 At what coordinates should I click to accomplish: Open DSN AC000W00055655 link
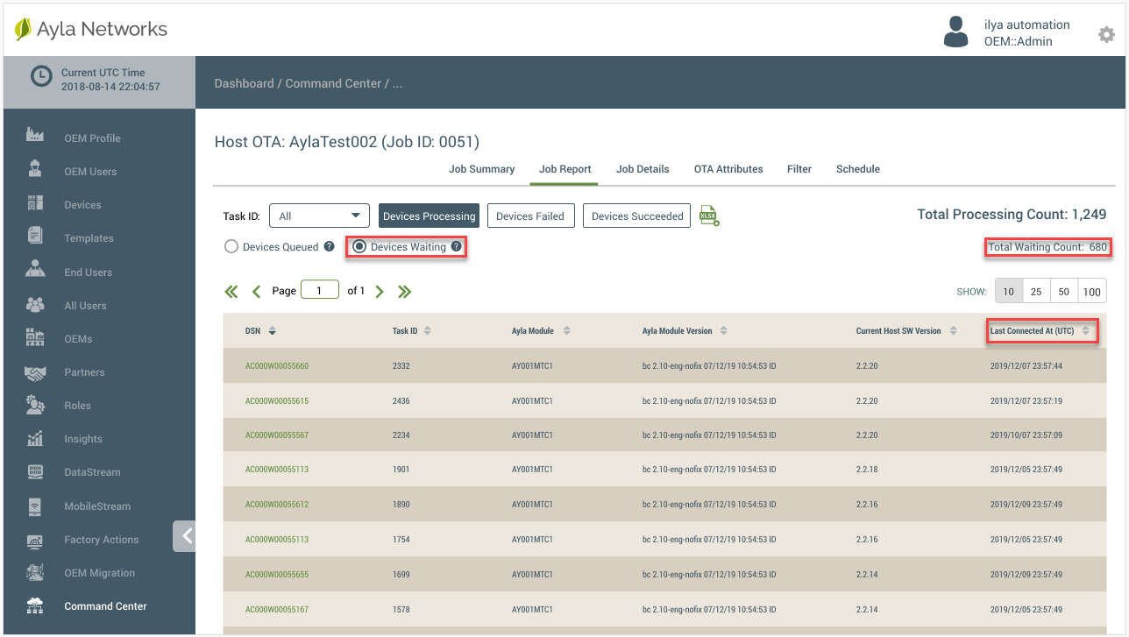[277, 575]
